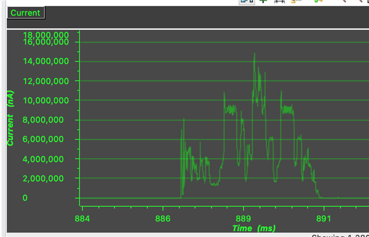Click the 891 time axis label

point(324,219)
